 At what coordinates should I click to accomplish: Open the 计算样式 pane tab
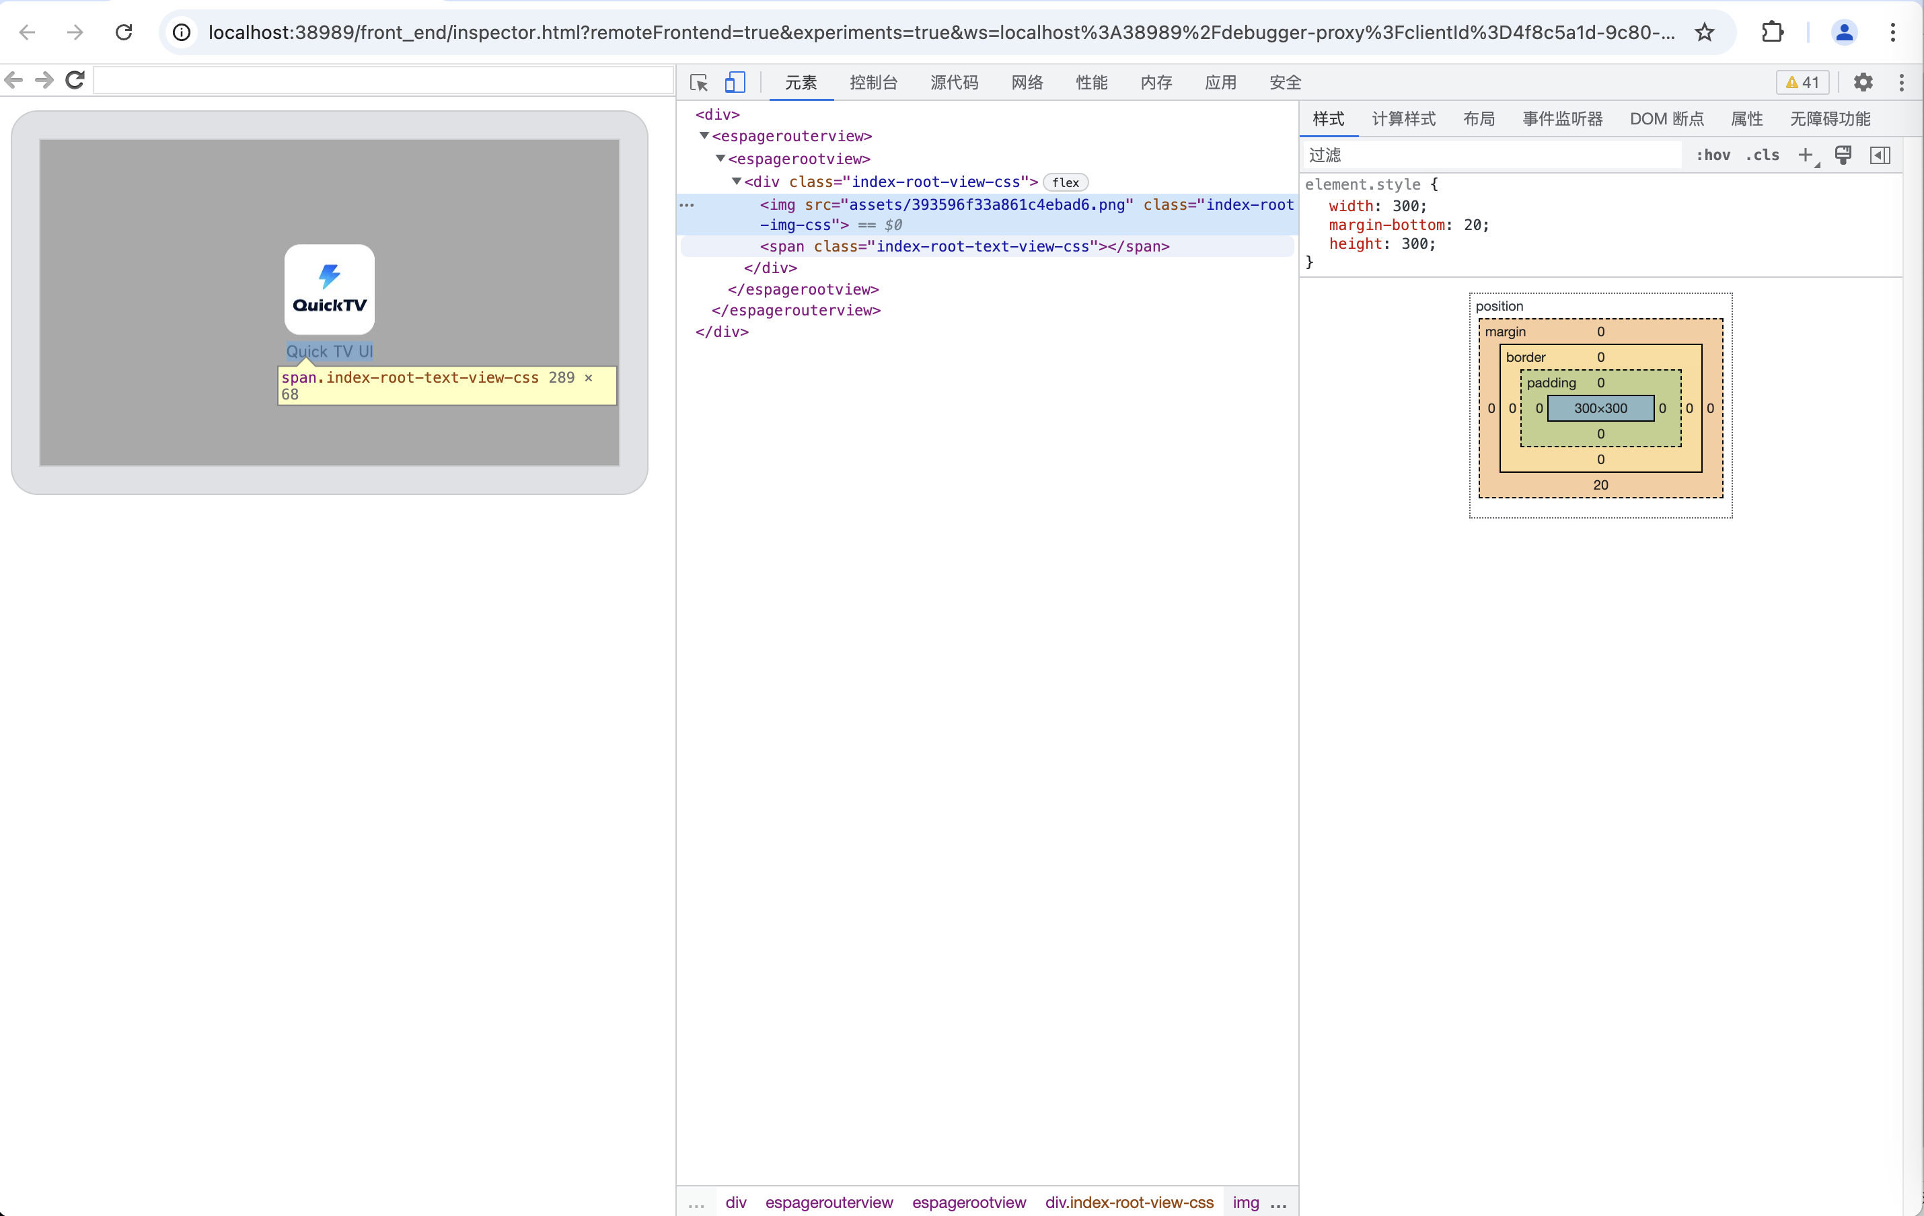[x=1403, y=119]
